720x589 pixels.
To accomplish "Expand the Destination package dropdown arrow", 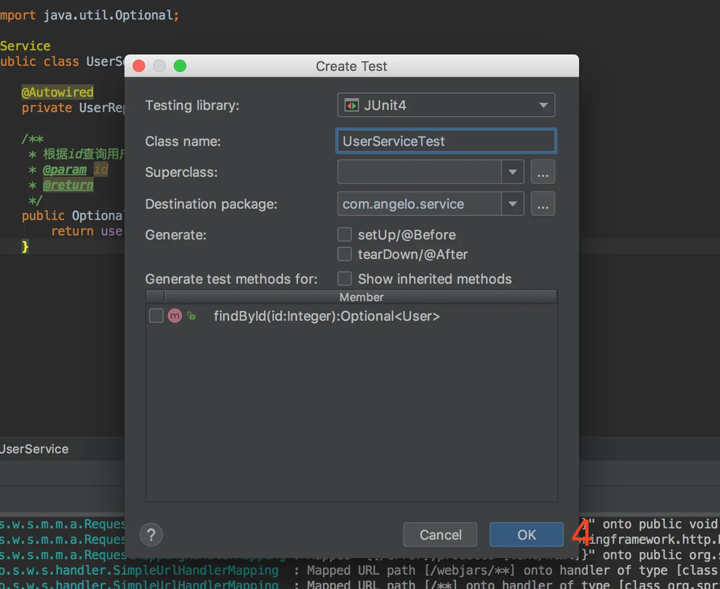I will 513,204.
